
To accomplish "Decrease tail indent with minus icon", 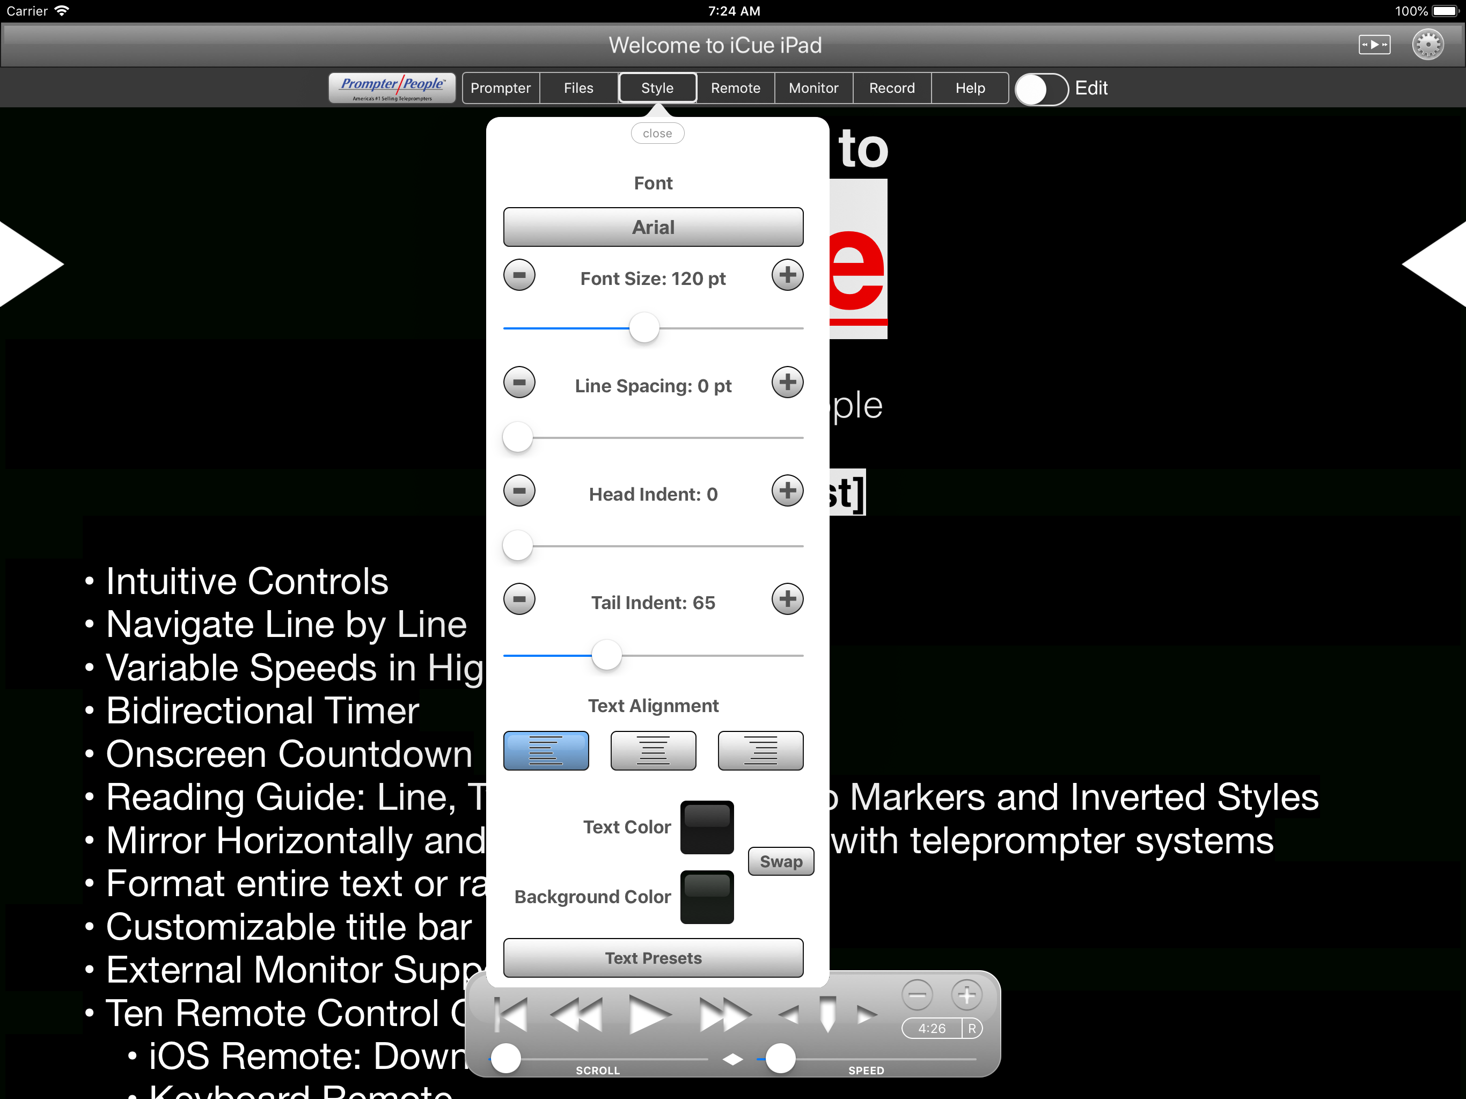I will (x=519, y=599).
